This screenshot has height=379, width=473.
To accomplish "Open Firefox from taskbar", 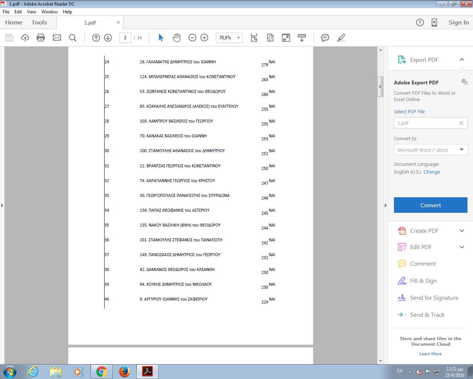I will [124, 372].
